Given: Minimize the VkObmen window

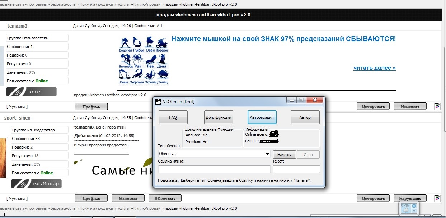Looking at the screenshot, I should [292, 100].
